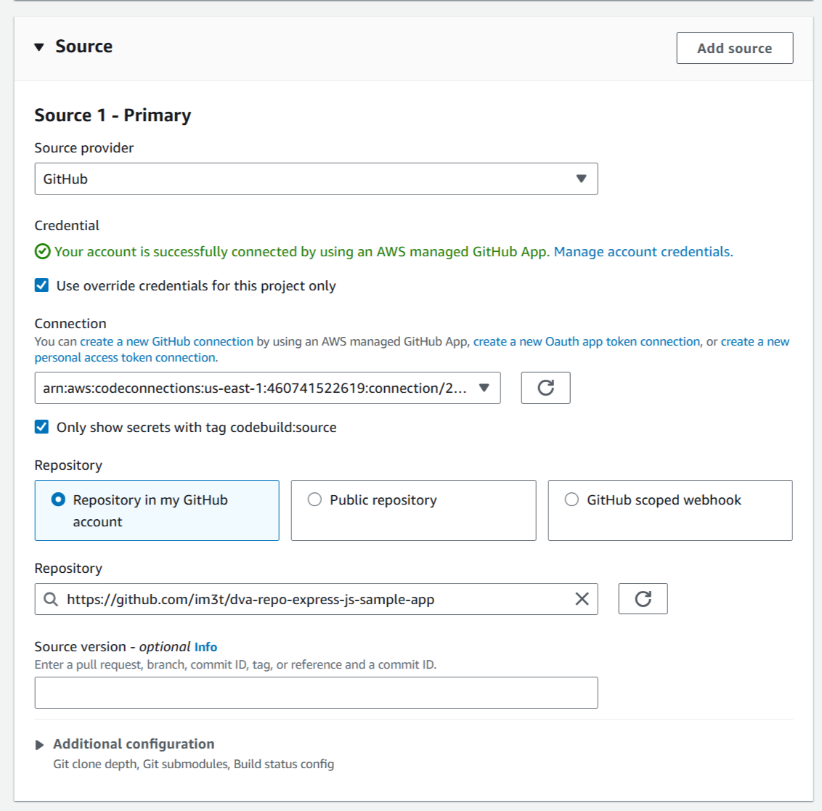Refresh the Repository list
Image resolution: width=822 pixels, height=811 pixels.
coord(643,599)
